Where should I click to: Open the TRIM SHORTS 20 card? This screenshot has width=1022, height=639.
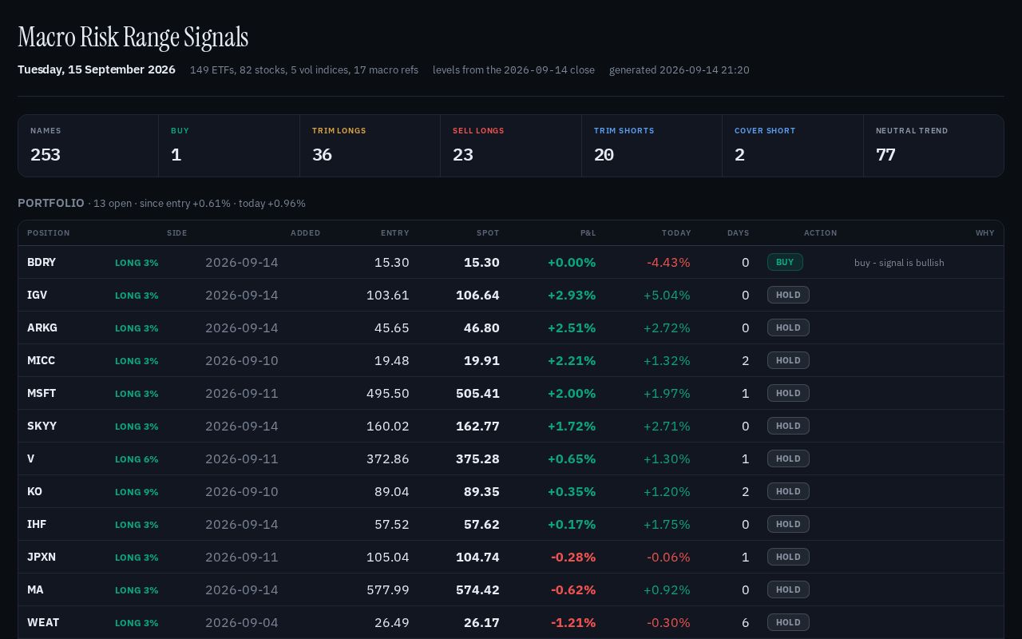pos(652,145)
